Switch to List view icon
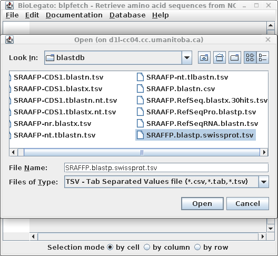This screenshot has height=256, width=278. [x=250, y=57]
